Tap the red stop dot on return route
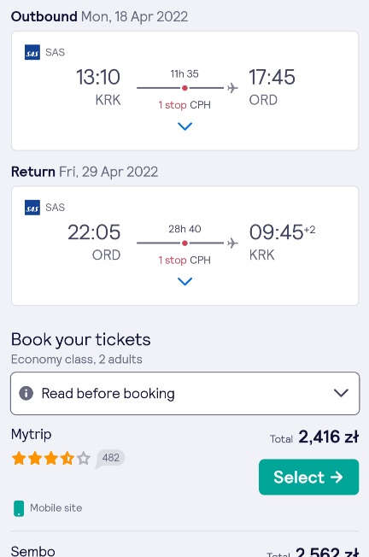 click(184, 243)
